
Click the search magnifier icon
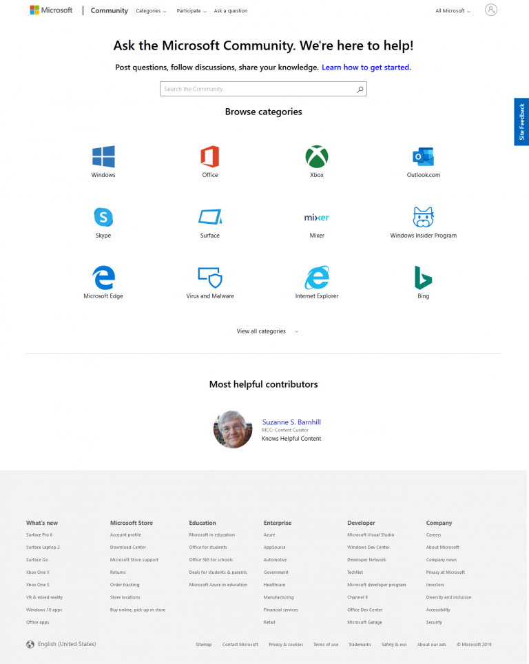pos(360,89)
